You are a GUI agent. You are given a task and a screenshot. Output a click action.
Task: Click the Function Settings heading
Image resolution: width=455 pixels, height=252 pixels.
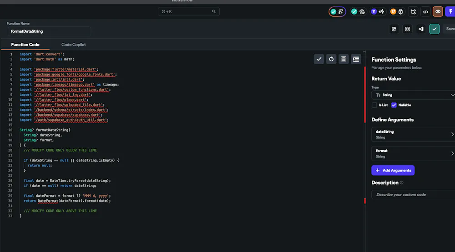point(394,60)
